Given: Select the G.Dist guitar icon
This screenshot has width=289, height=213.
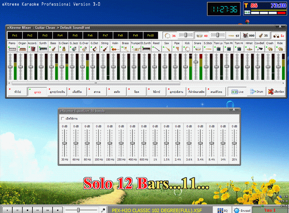Looking at the screenshot, I should 95,49.
